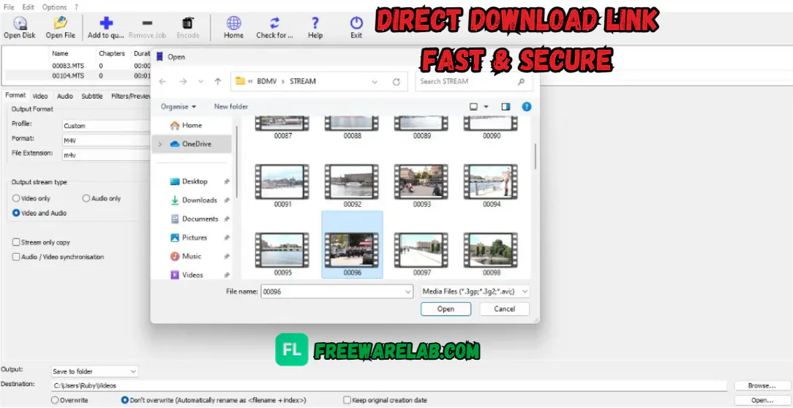Click the Destination path field
793x408 pixels.
pos(389,386)
